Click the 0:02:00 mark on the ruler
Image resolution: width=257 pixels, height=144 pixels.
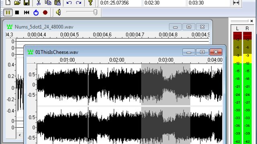[117, 60]
